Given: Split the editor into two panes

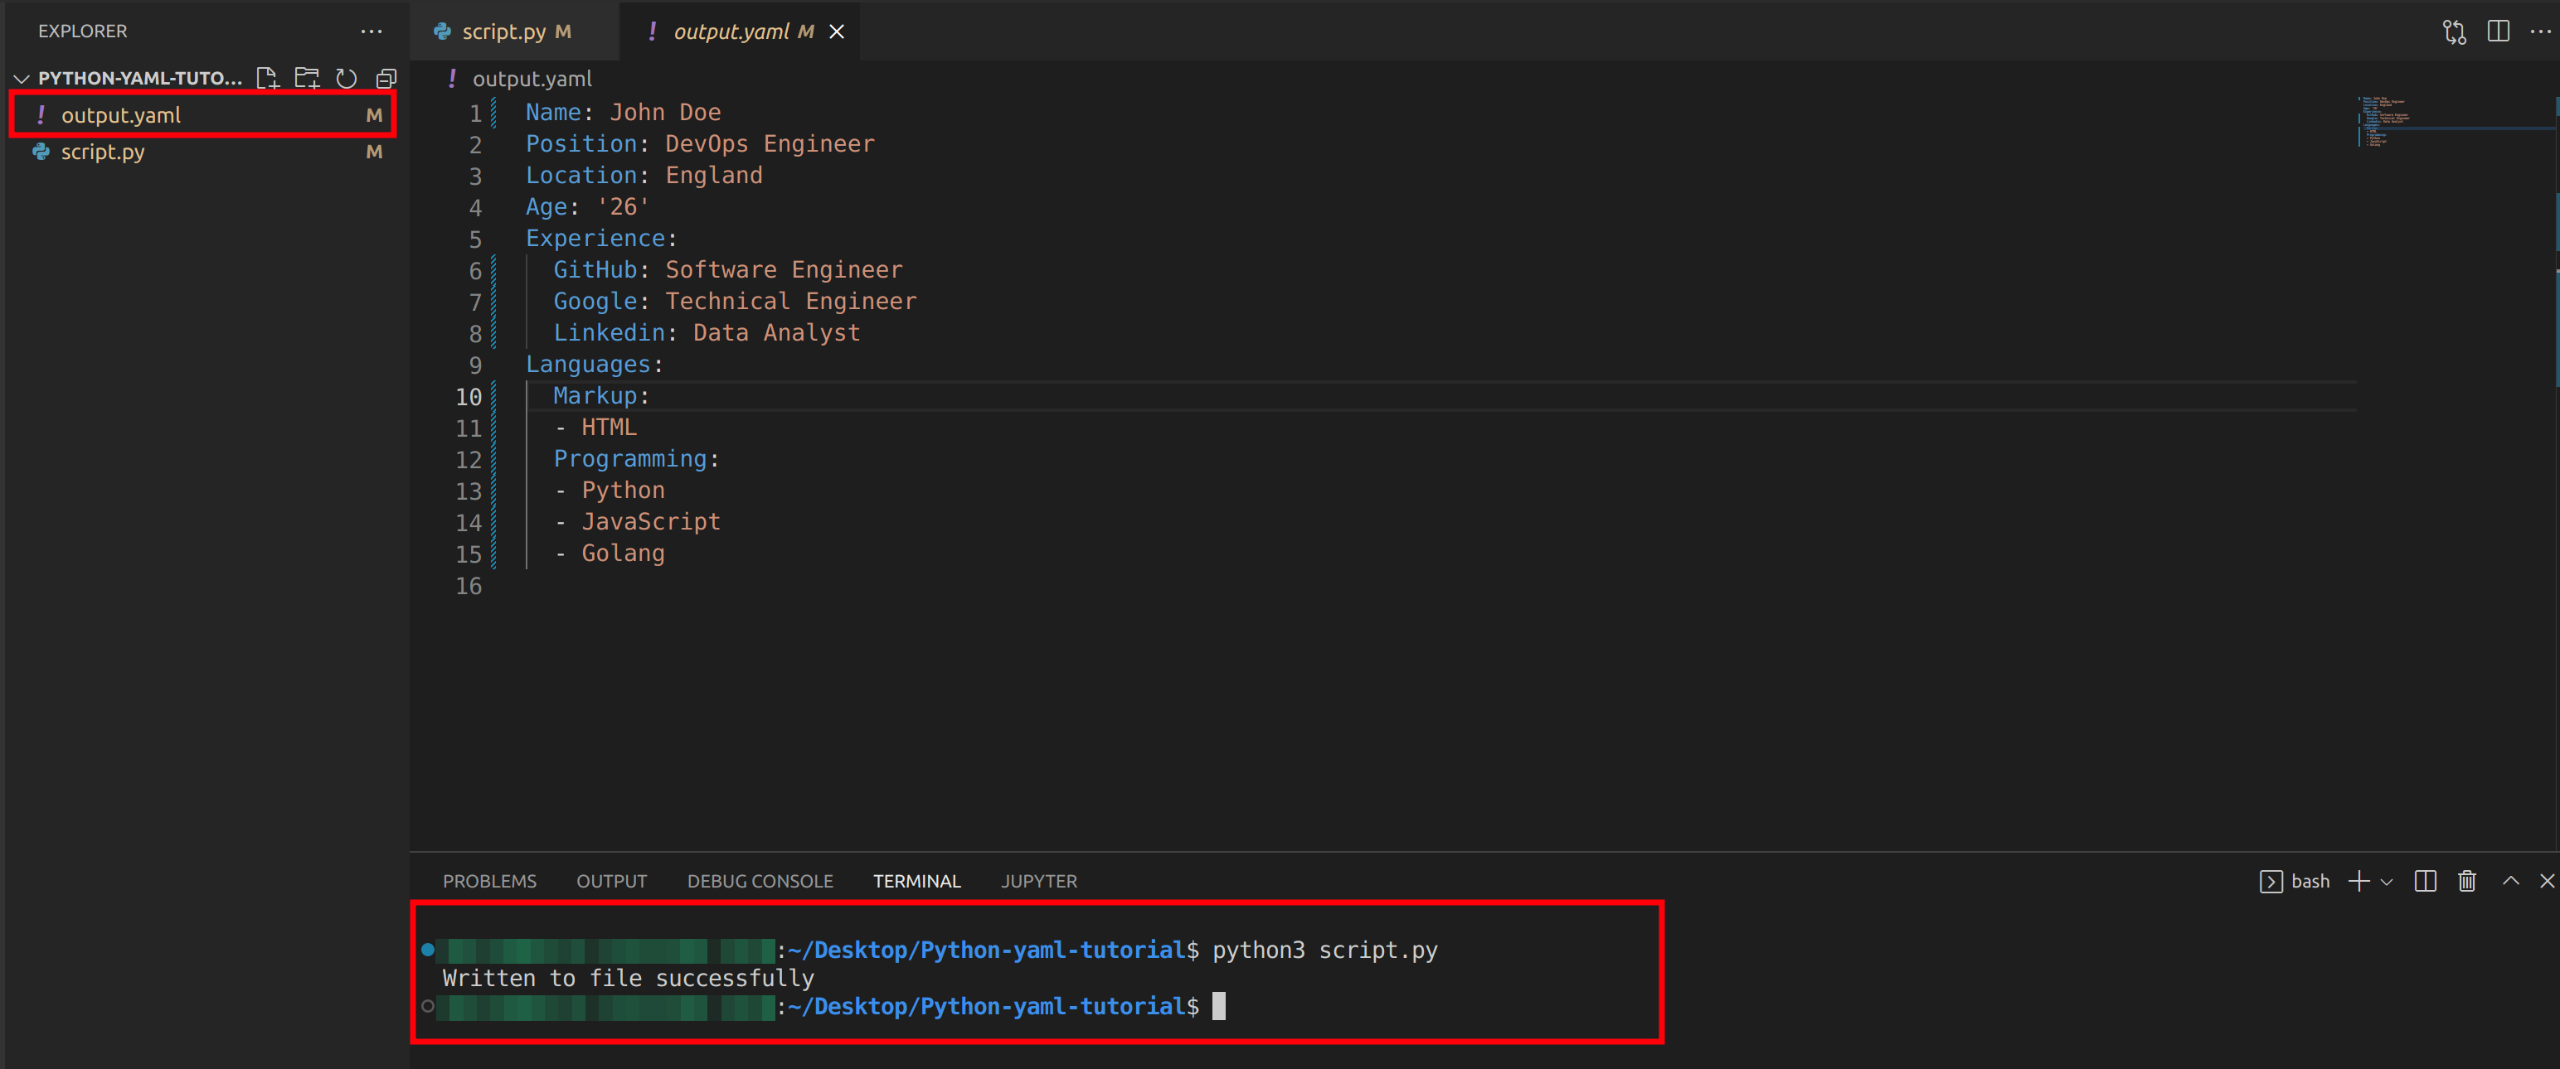Looking at the screenshot, I should (x=2499, y=31).
